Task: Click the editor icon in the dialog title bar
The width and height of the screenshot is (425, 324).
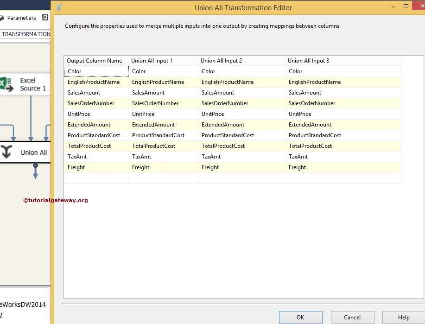Action: tap(58, 7)
